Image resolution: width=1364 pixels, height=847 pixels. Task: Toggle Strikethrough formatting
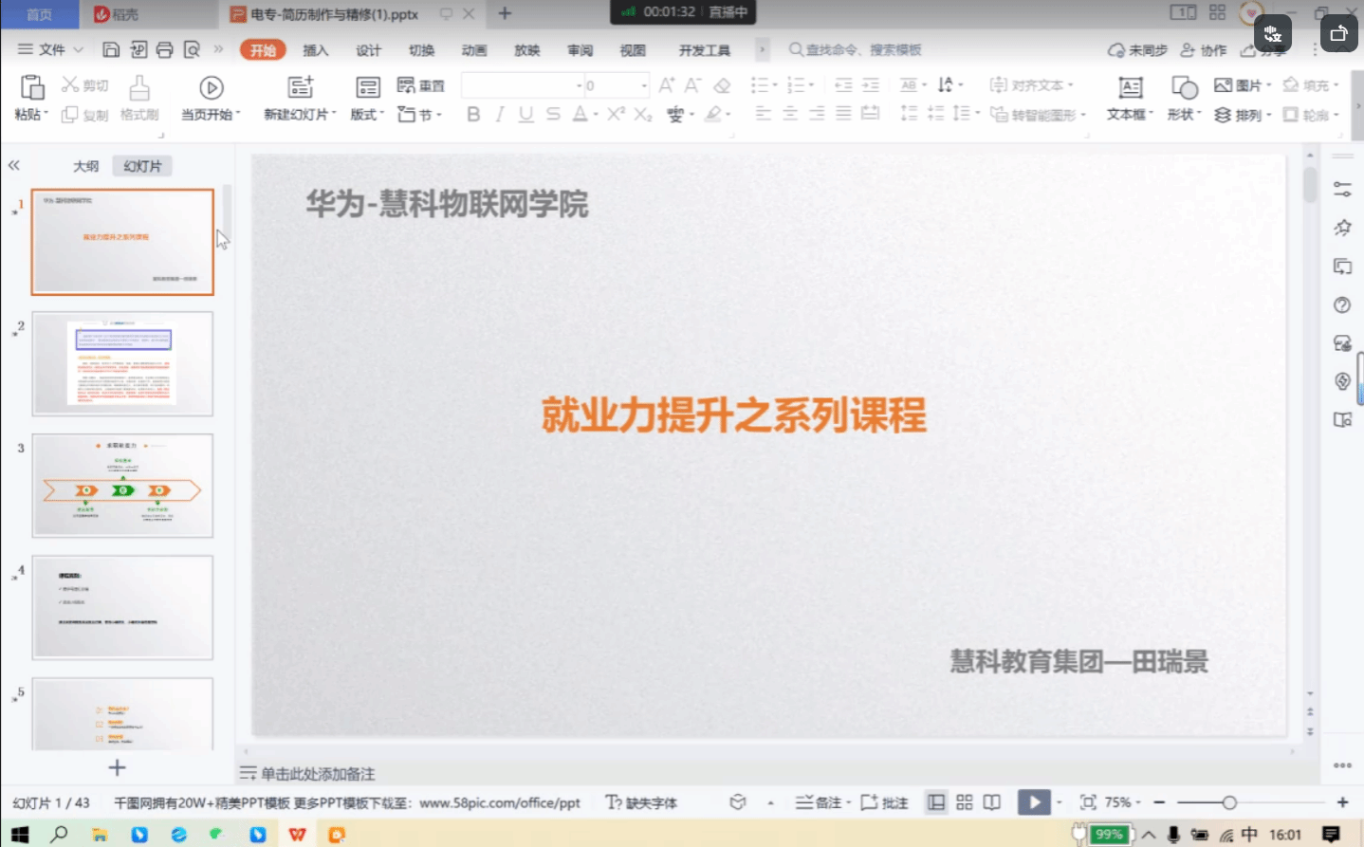click(553, 114)
